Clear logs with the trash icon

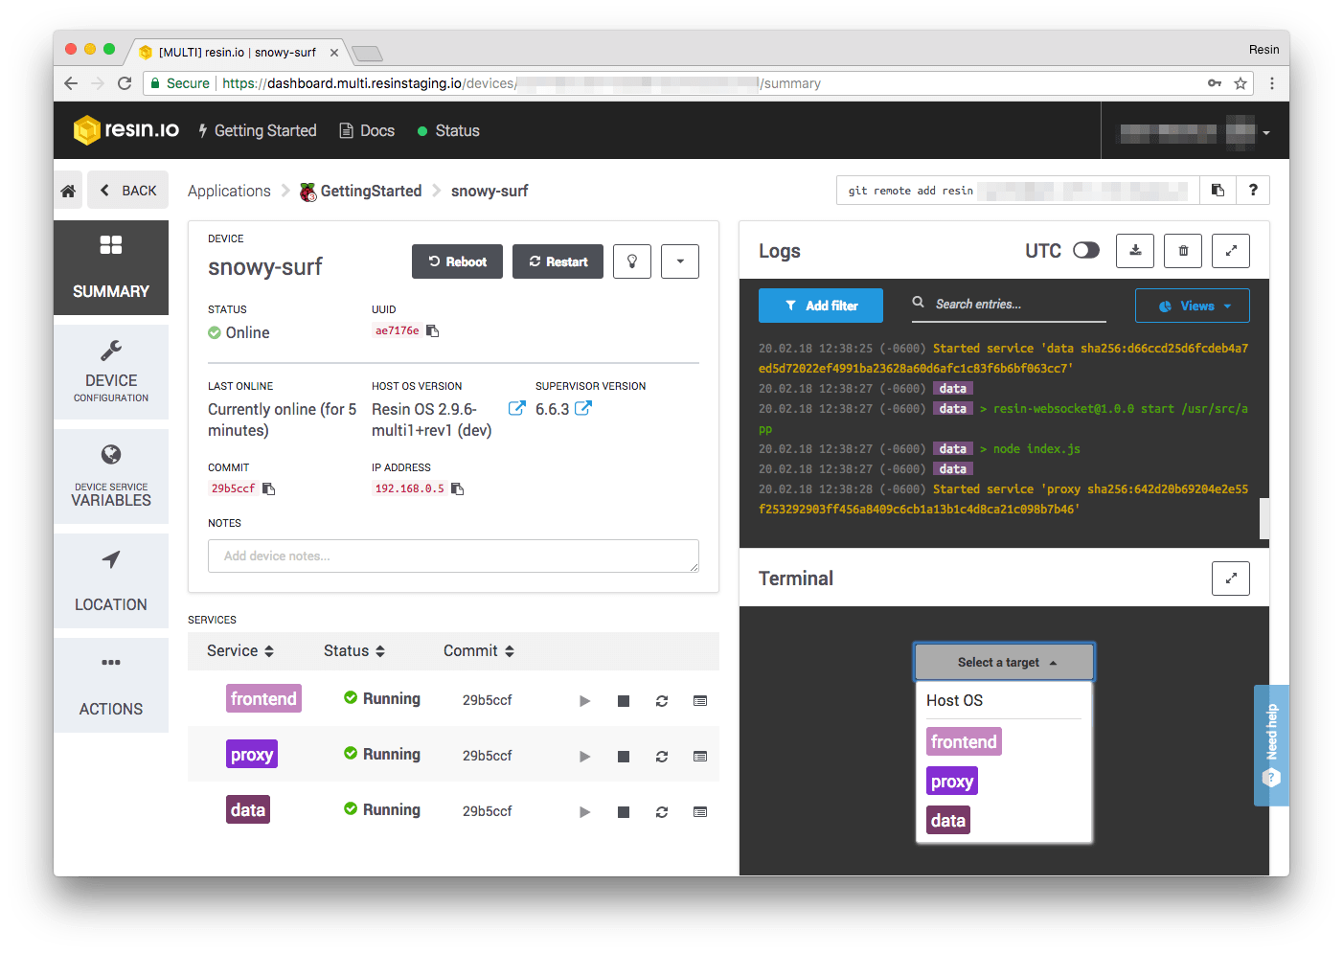click(x=1183, y=251)
